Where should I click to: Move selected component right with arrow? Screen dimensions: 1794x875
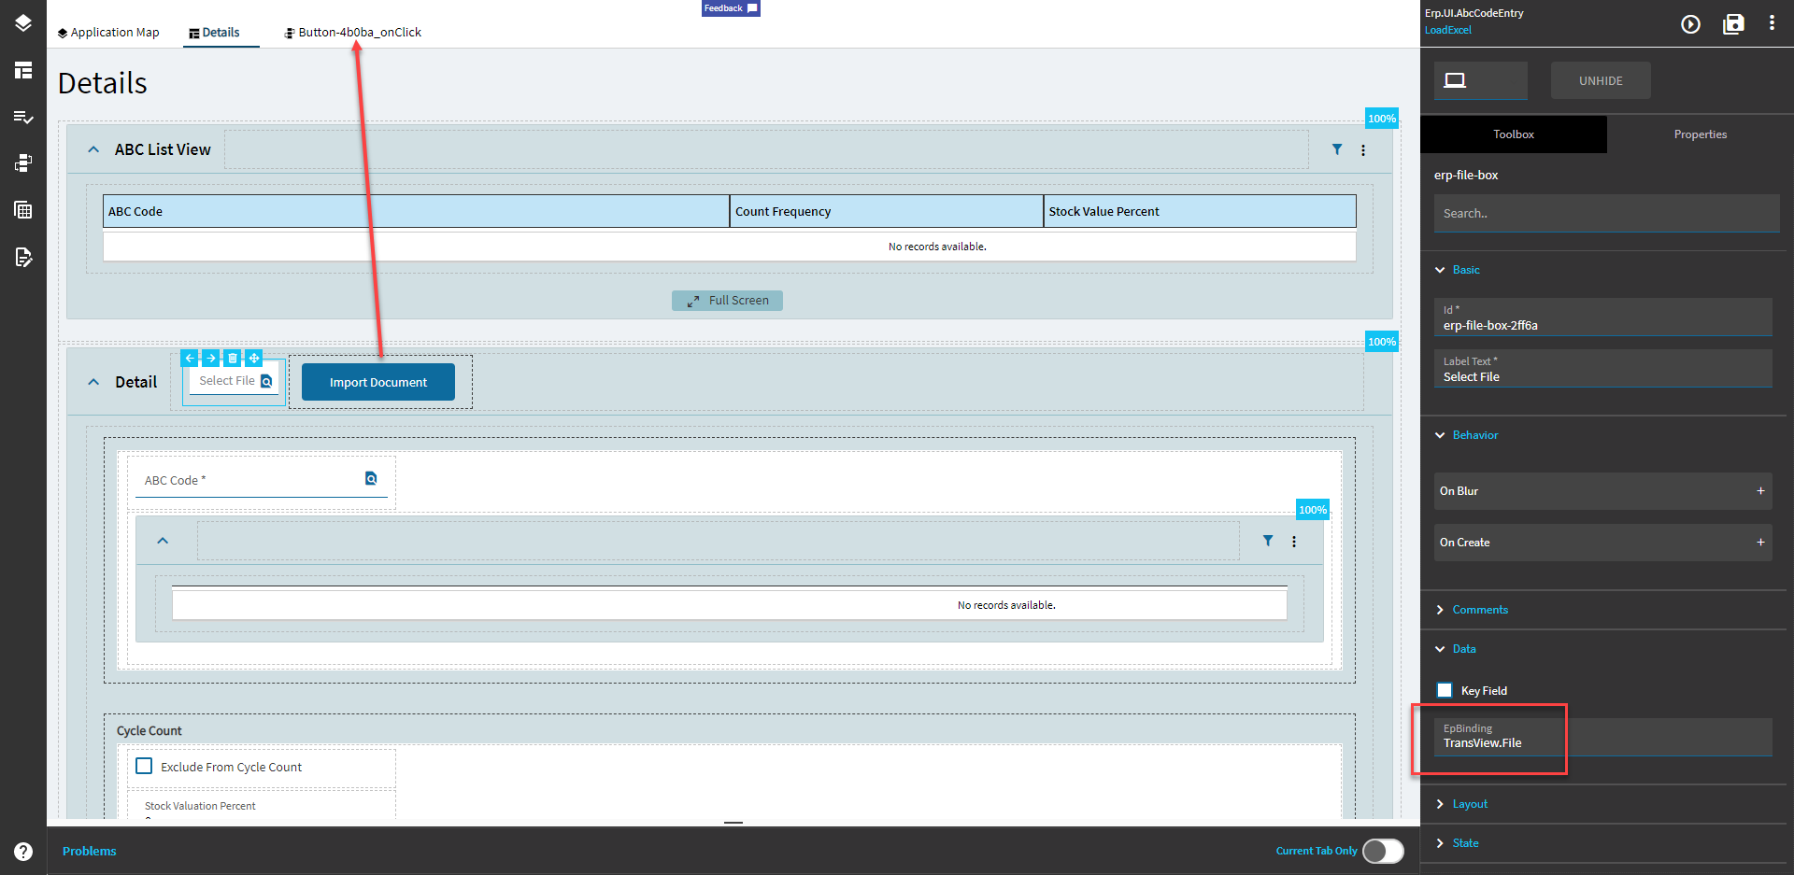click(211, 358)
